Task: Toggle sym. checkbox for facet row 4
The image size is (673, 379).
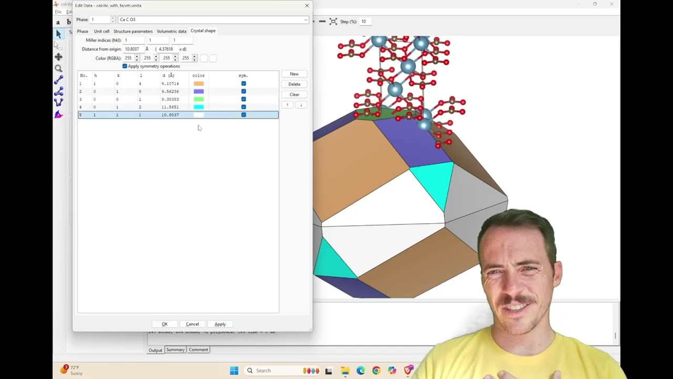Action: click(x=243, y=107)
